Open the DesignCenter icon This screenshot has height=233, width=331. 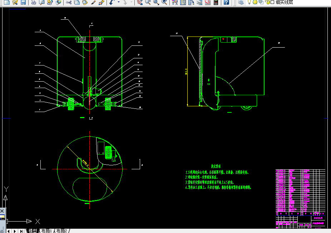pyautogui.click(x=183, y=2)
